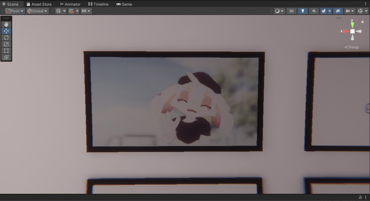Switch to the Game tab
This screenshot has height=201, width=370.
[x=124, y=4]
